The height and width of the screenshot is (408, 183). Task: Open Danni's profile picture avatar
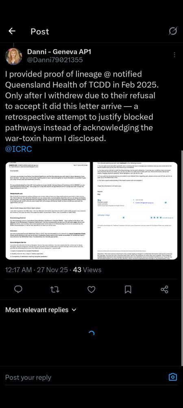tap(13, 56)
